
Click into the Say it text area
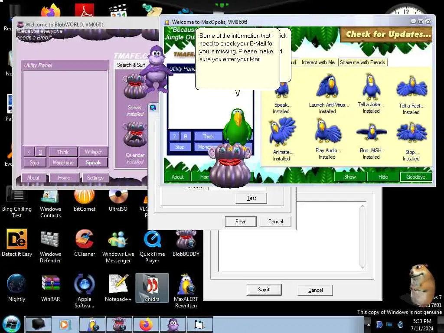[289, 250]
